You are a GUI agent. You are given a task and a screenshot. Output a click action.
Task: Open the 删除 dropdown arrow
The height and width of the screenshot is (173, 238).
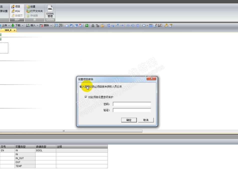pyautogui.click(x=51, y=25)
